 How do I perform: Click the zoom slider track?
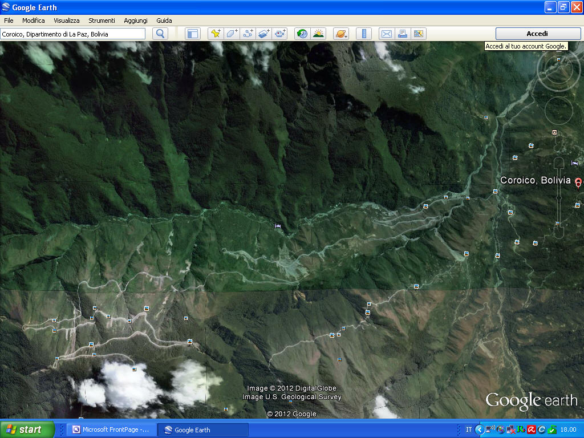pyautogui.click(x=559, y=197)
